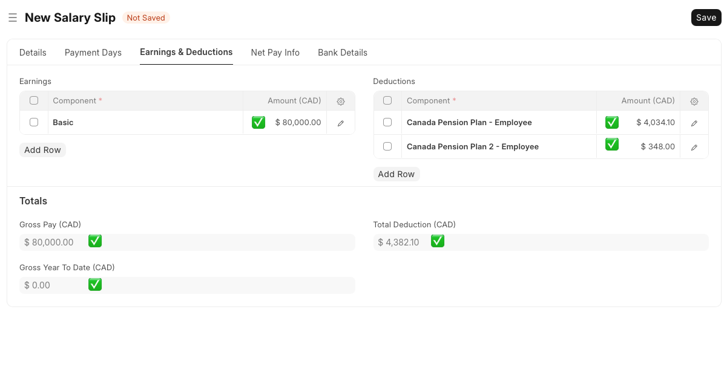Edit the Canada Pension Plan - Employee row pencil

coord(694,123)
